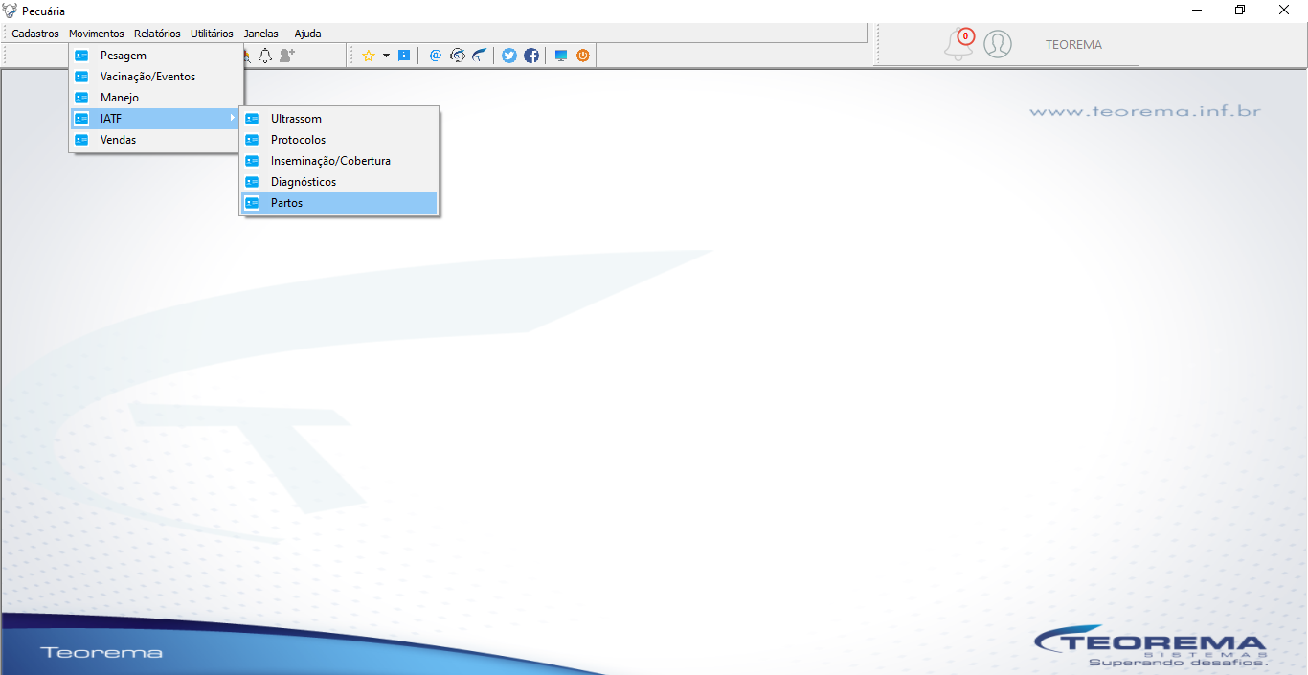Click the yellow star favorites icon
This screenshot has width=1308, height=675.
click(x=368, y=56)
